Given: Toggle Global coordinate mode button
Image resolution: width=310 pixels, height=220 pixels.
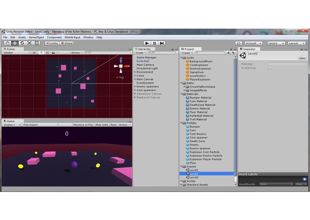Looking at the screenshot, I should pyautogui.click(x=67, y=43).
